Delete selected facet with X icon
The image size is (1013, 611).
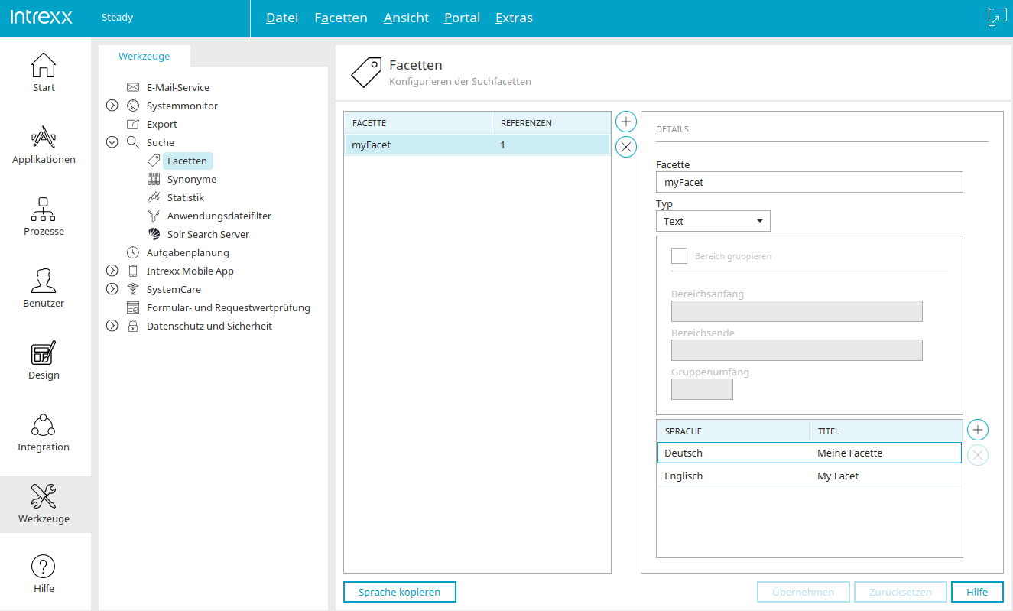tap(626, 147)
